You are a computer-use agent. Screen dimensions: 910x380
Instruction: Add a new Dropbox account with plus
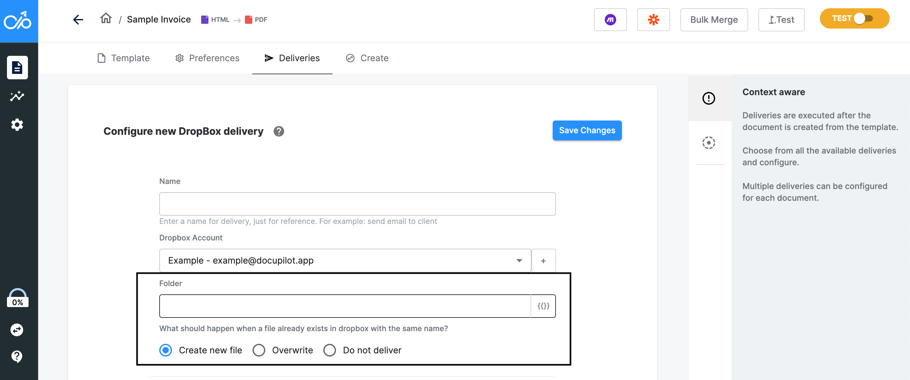(x=543, y=261)
